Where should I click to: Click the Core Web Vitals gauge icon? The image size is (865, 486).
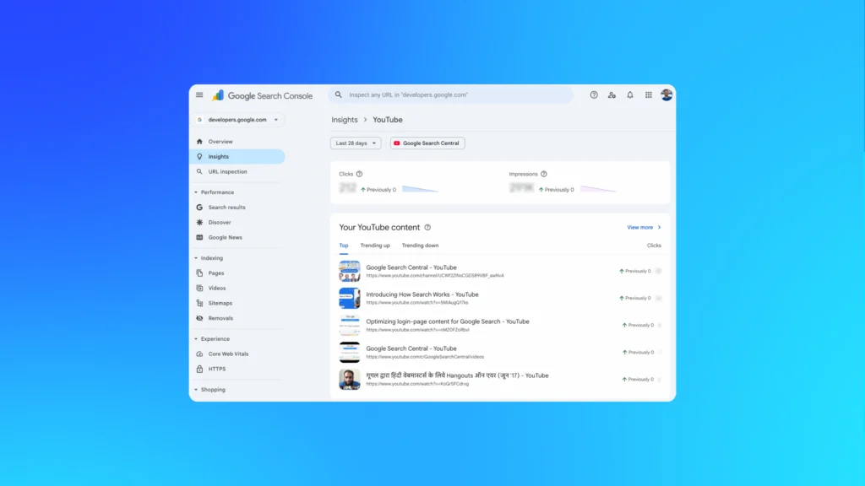tap(199, 354)
